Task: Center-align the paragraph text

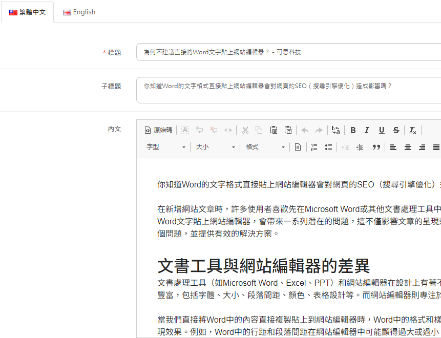Action: 407,147
